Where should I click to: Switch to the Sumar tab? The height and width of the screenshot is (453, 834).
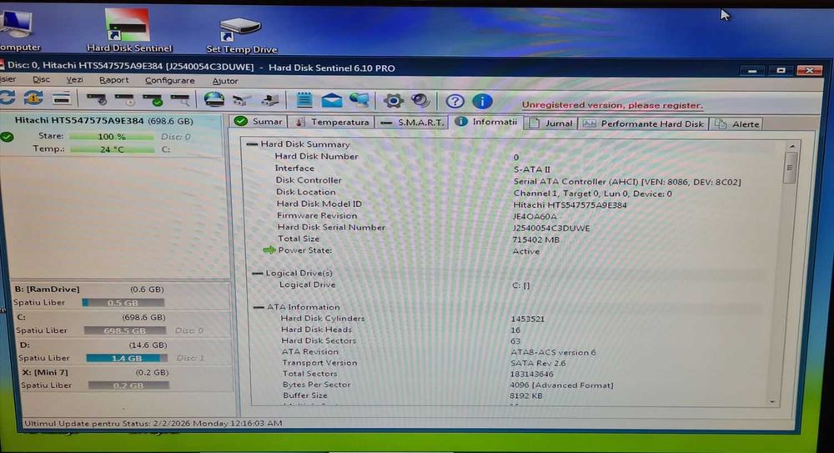[x=259, y=121]
